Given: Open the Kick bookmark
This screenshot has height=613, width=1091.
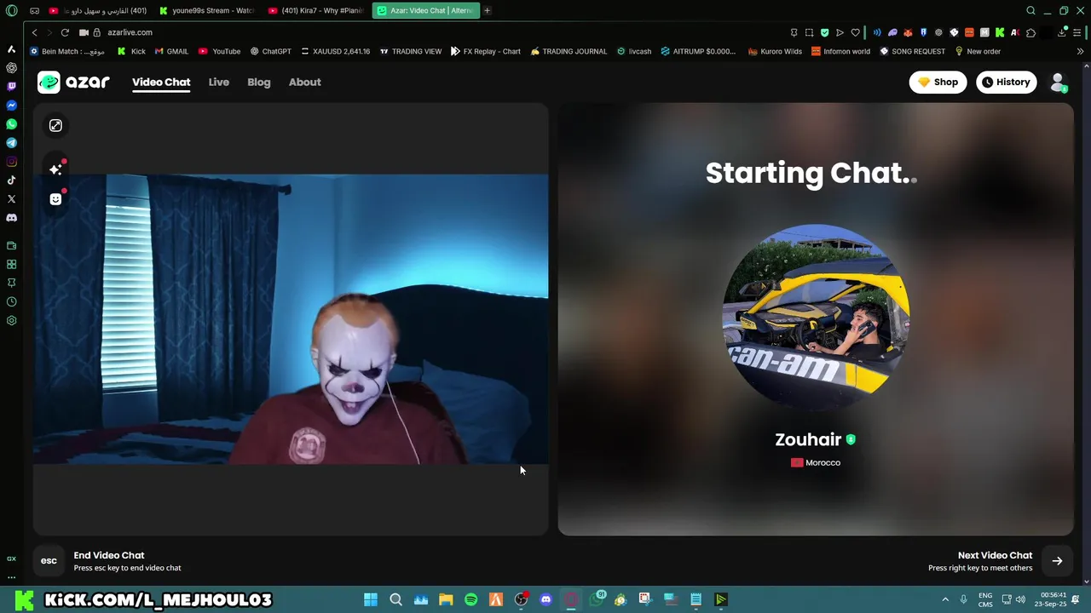Looking at the screenshot, I should tap(131, 51).
